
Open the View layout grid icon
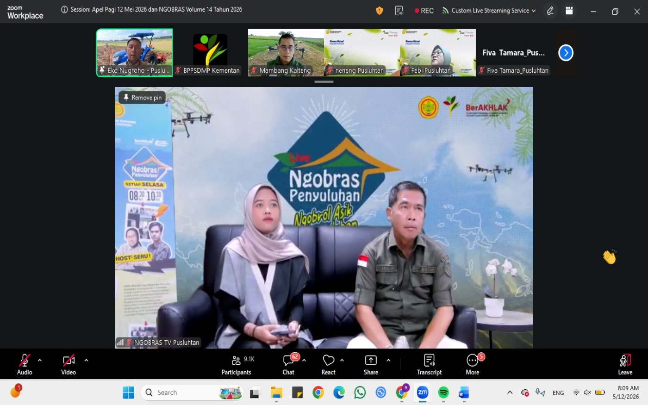[x=569, y=11]
